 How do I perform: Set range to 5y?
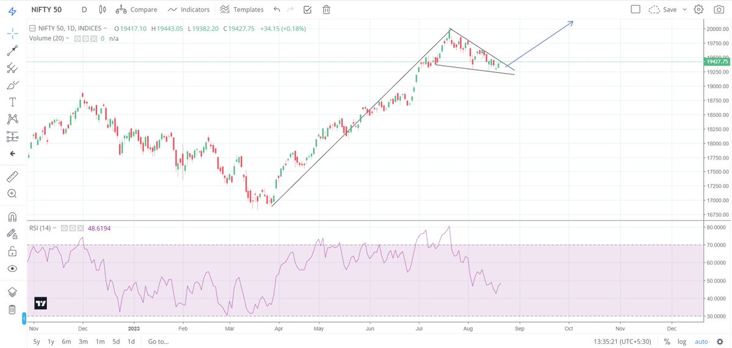(x=37, y=341)
